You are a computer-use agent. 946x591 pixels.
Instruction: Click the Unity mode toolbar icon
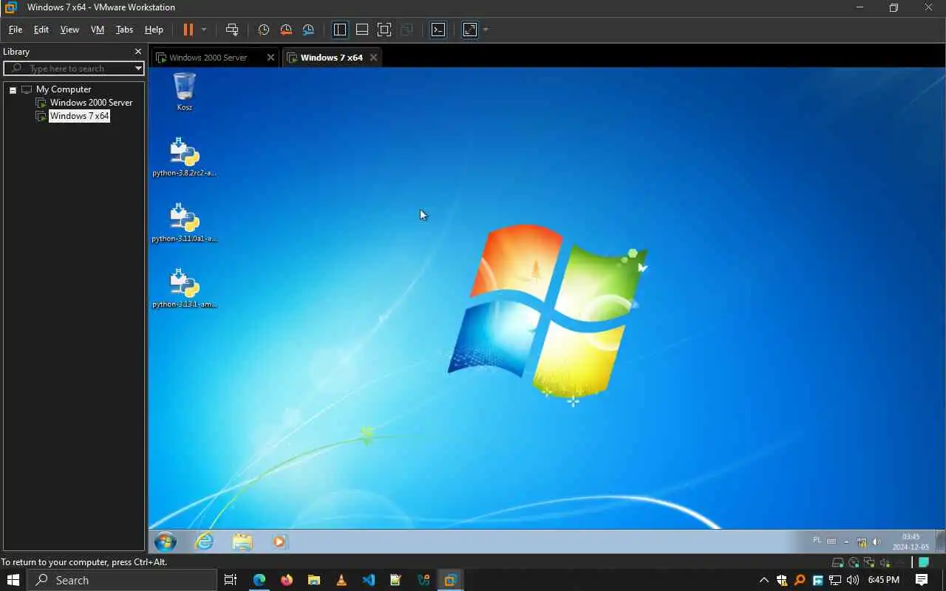point(406,30)
